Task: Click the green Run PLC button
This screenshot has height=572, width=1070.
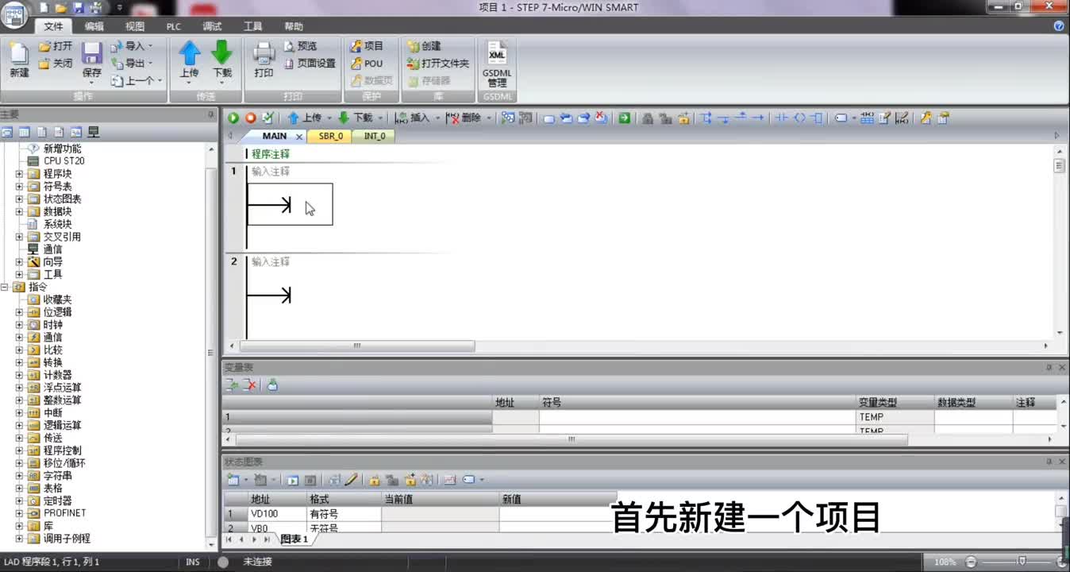Action: pos(233,118)
